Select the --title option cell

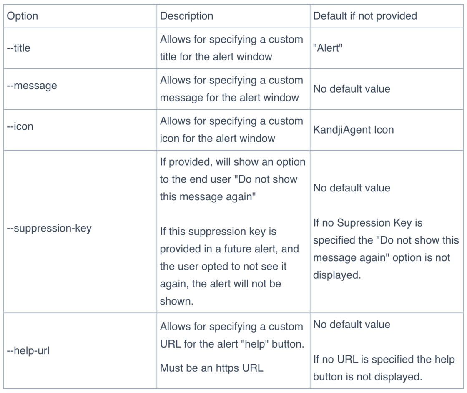(x=19, y=48)
